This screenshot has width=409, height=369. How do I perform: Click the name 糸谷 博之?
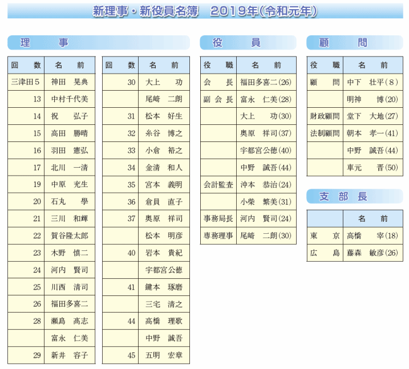pyautogui.click(x=164, y=133)
